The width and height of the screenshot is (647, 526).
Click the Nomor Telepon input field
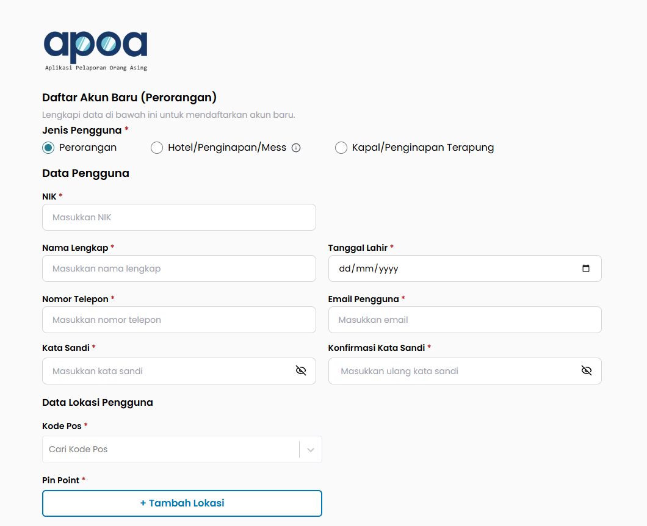coord(179,320)
